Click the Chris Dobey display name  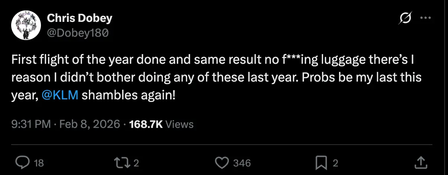point(79,18)
